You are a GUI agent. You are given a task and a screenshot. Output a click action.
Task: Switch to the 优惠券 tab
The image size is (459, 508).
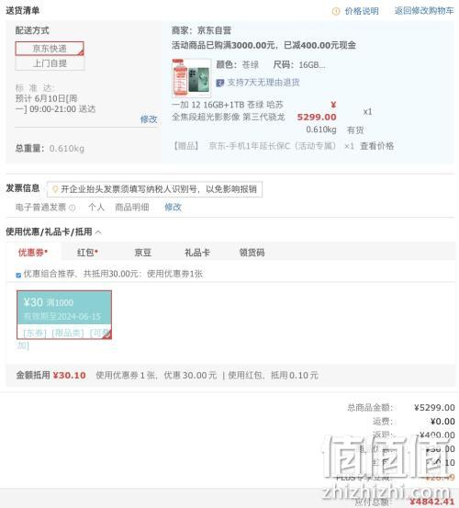tap(33, 253)
